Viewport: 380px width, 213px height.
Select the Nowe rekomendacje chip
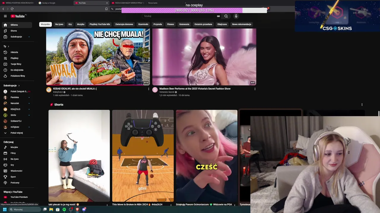point(241,24)
